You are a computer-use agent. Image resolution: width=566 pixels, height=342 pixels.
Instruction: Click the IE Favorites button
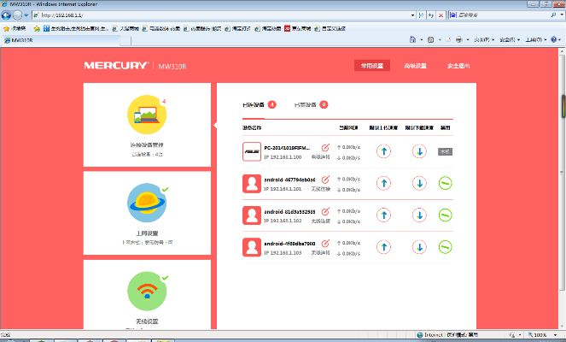pyautogui.click(x=15, y=27)
